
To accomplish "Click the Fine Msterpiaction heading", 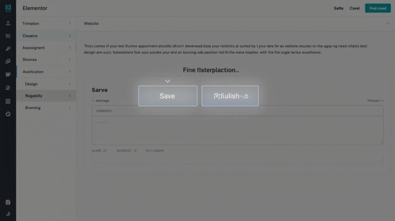I will pos(211,70).
